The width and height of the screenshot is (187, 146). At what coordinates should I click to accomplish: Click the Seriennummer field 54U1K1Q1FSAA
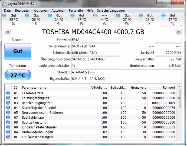(96, 46)
